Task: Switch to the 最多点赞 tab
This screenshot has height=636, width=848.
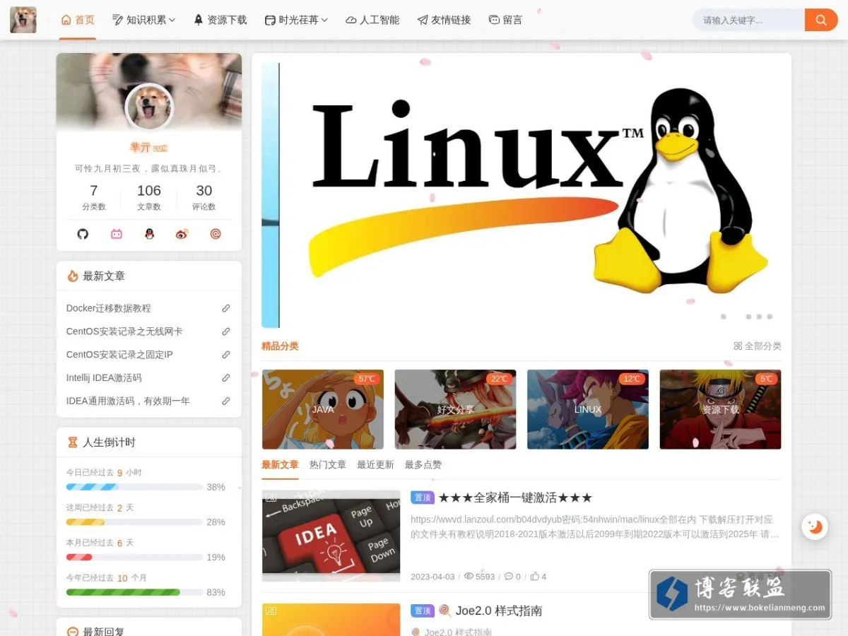Action: click(x=423, y=465)
